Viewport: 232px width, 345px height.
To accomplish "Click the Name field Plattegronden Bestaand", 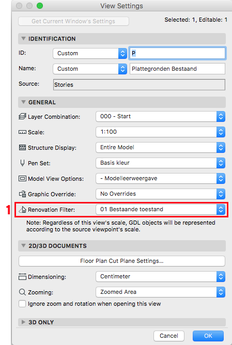I will click(x=177, y=69).
